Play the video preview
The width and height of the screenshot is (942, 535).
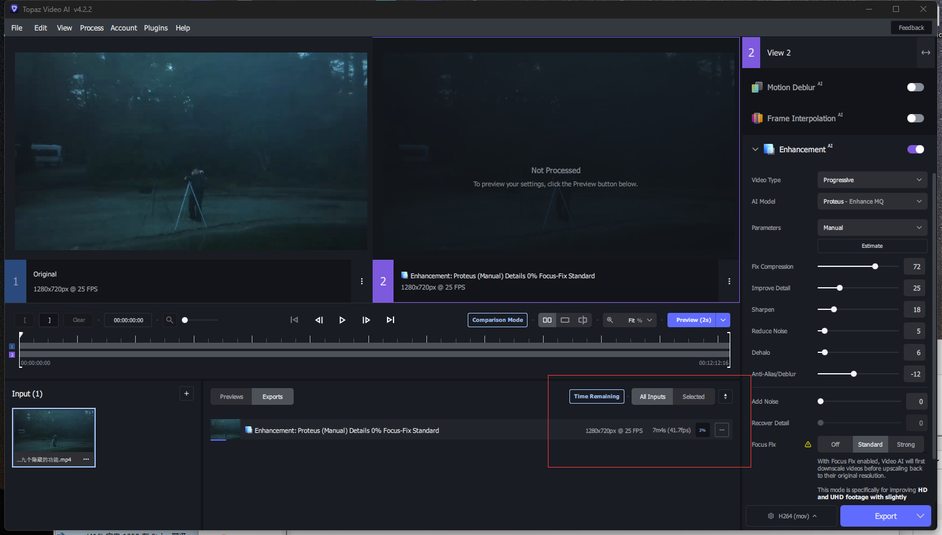coord(342,320)
